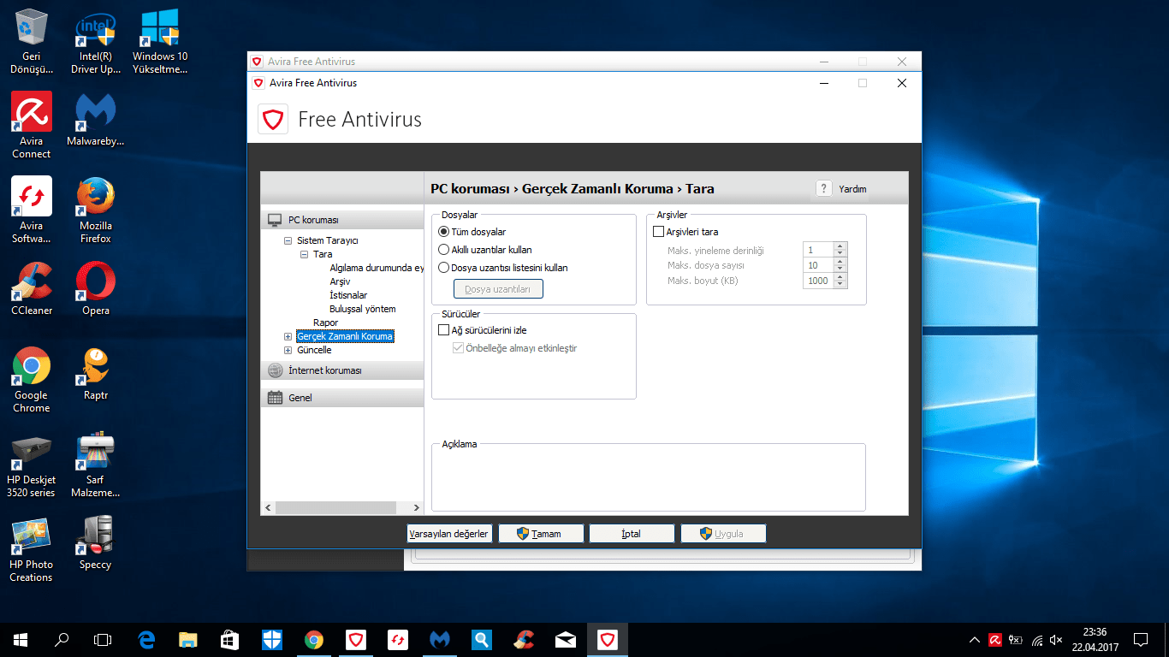The height and width of the screenshot is (657, 1169).
Task: Select Rapor tree item
Action: (325, 323)
